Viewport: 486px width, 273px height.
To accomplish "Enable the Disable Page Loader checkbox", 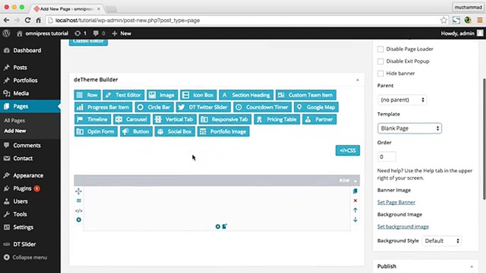I will (380, 49).
